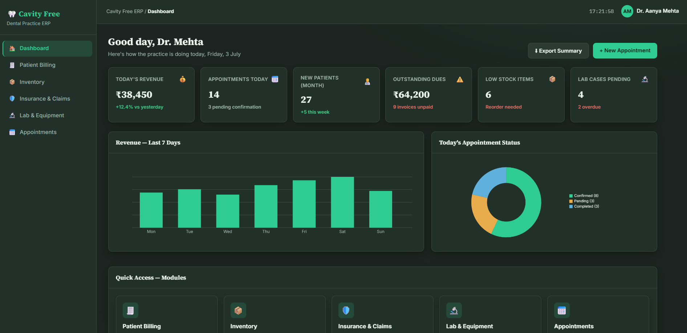Click the Cavity Free ERP breadcrumb link

125,11
